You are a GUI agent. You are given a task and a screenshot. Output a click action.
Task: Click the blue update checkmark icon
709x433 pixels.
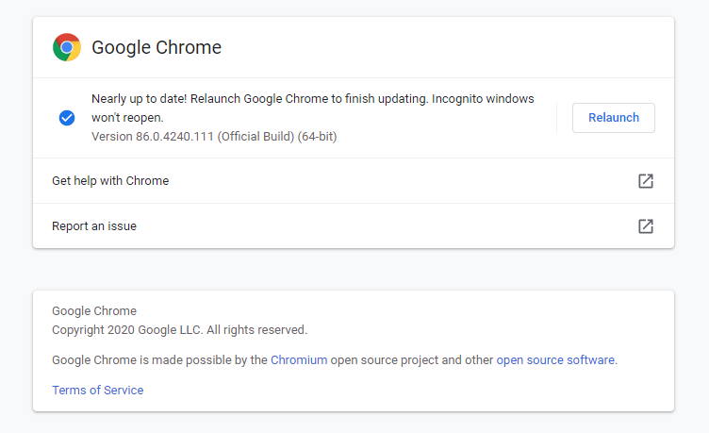(x=67, y=118)
